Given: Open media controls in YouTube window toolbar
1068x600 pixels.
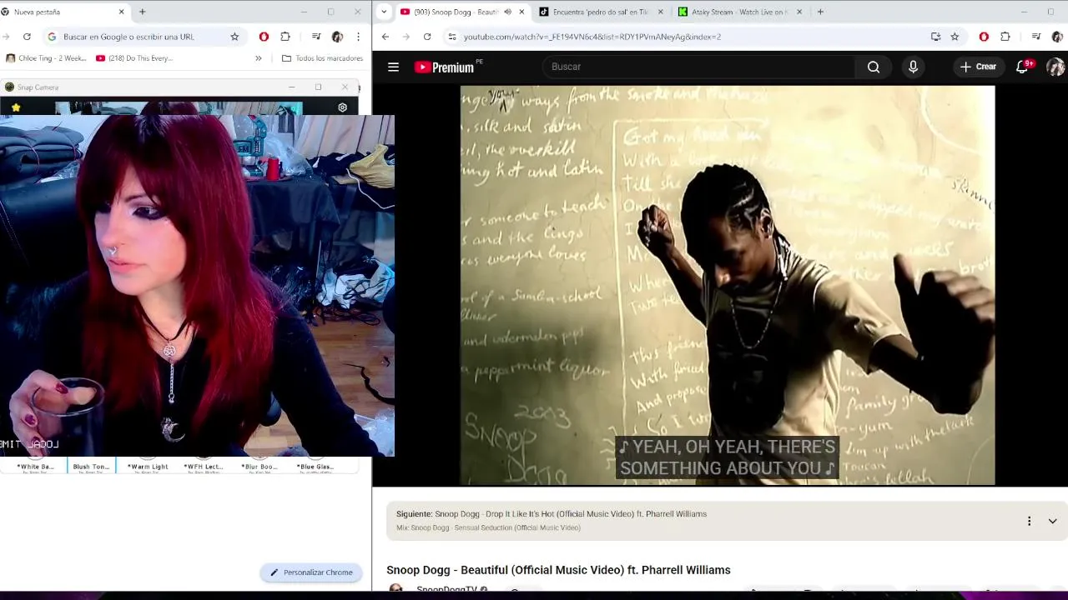Looking at the screenshot, I should pyautogui.click(x=1035, y=37).
